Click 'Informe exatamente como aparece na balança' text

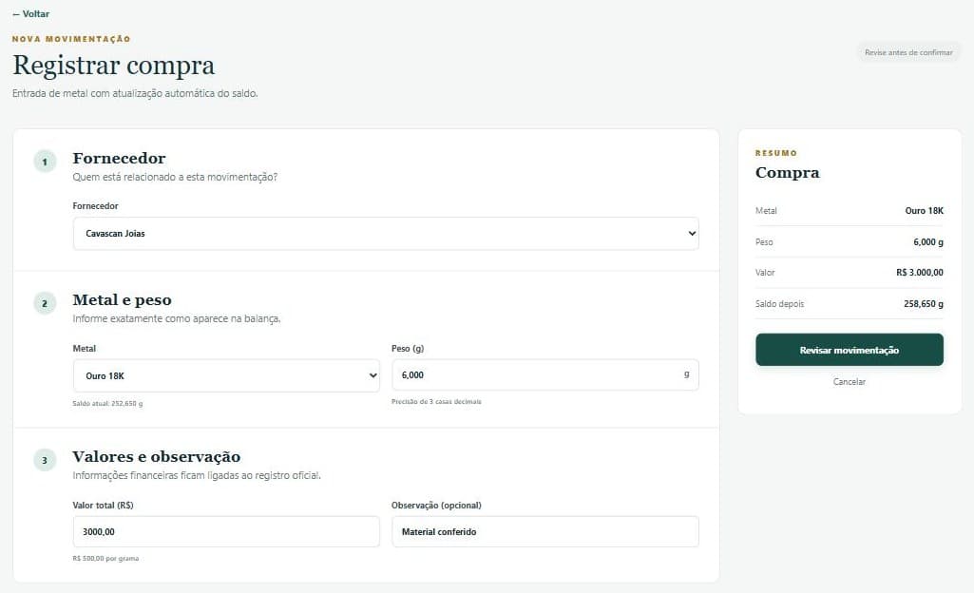(x=177, y=318)
